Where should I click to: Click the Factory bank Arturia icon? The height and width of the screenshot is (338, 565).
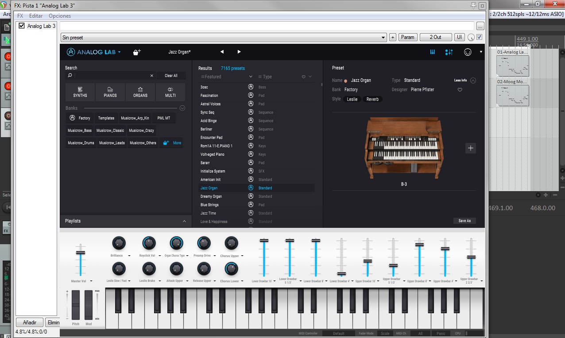[x=72, y=118]
